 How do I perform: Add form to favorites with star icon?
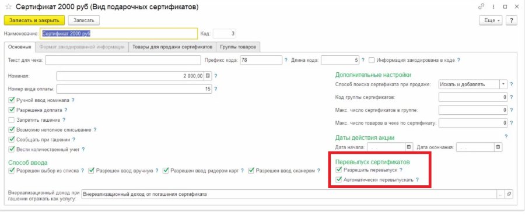click(x=9, y=7)
